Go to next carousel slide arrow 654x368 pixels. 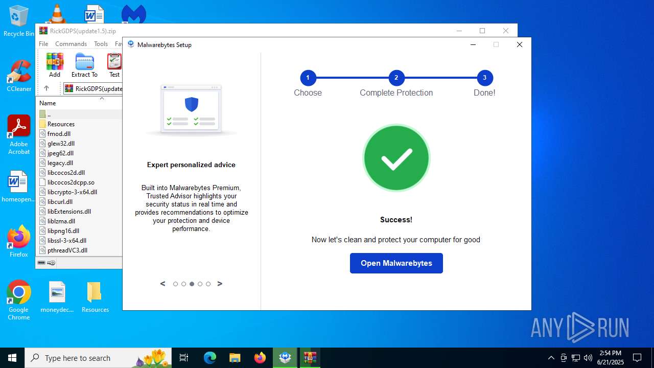tap(220, 284)
